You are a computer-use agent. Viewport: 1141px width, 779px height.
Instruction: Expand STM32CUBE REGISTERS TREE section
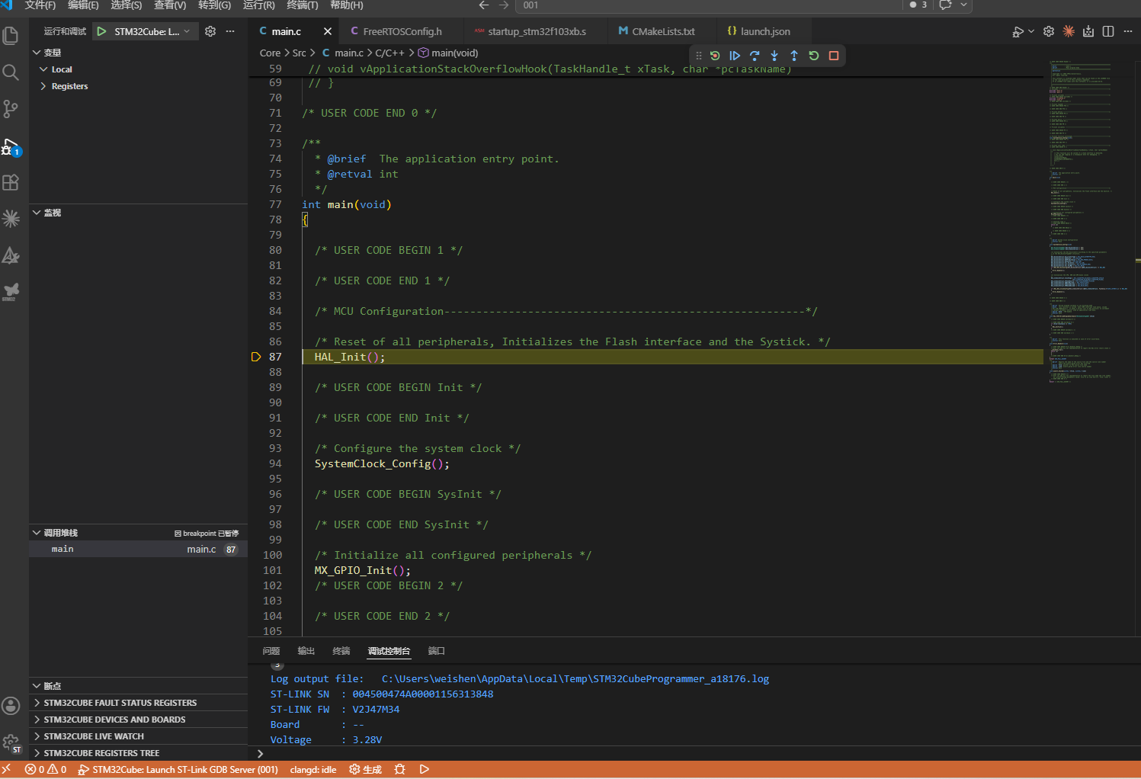tap(138, 753)
